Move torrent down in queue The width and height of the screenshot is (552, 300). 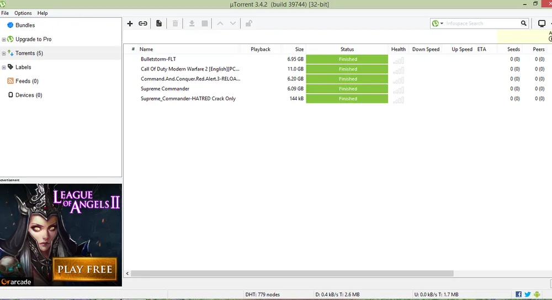click(233, 24)
